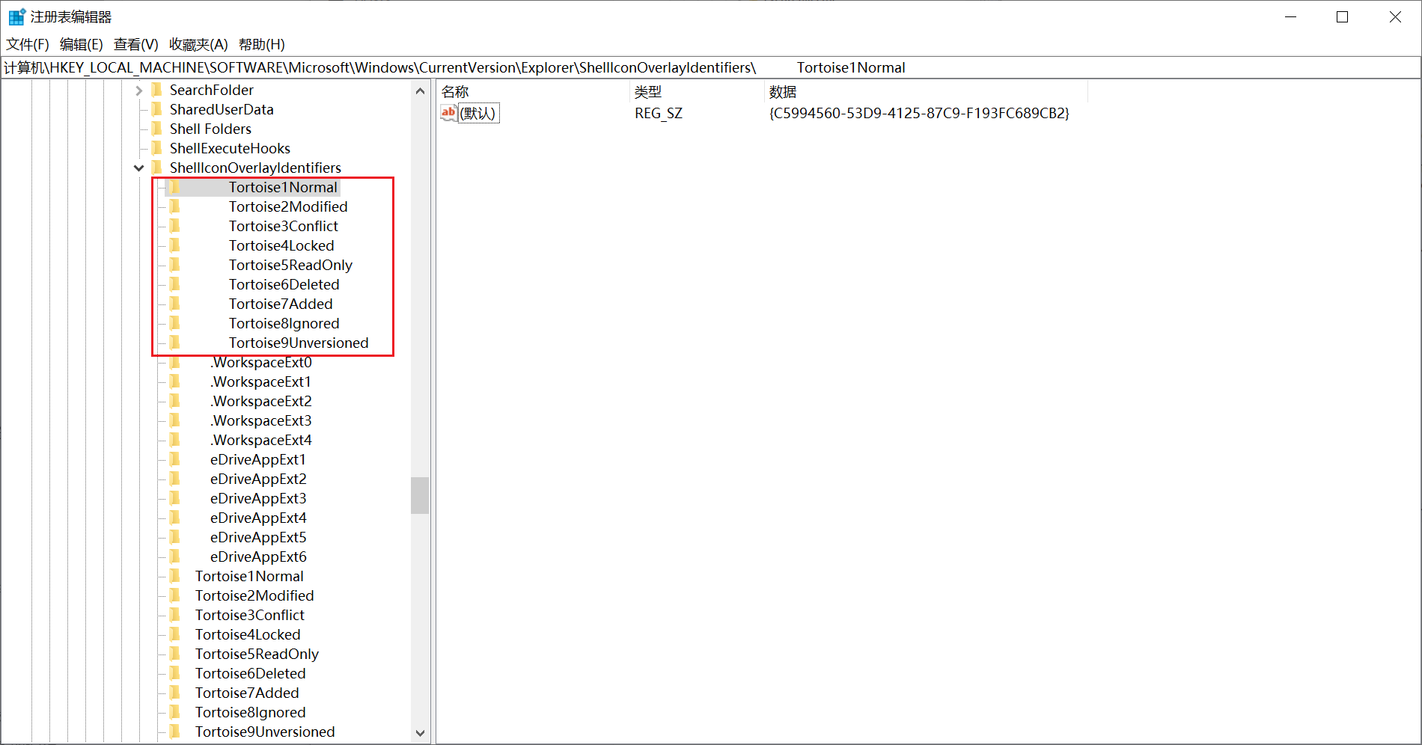Screen dimensions: 1422x745
Task: Select the .WorkspaceExt3 key
Action: point(261,420)
